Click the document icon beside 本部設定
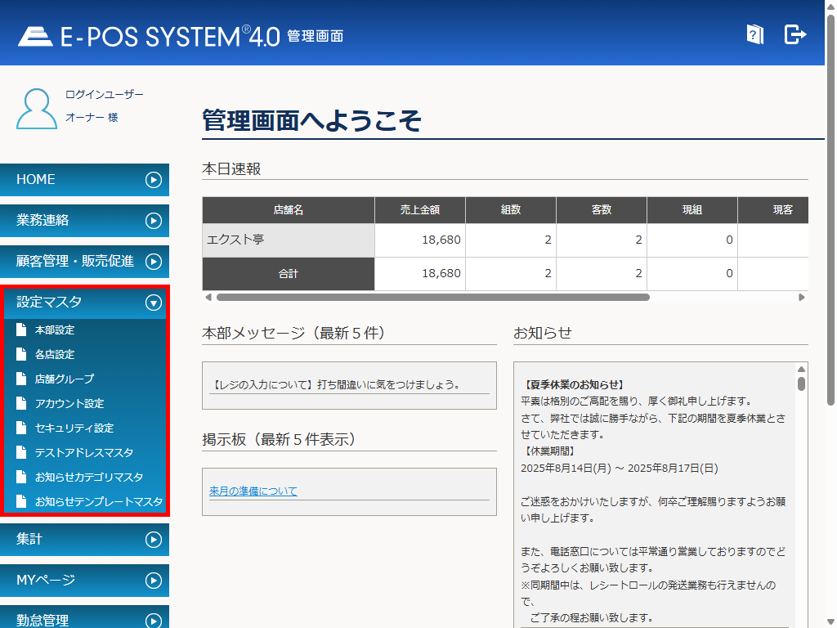This screenshot has height=628, width=837. tap(21, 330)
